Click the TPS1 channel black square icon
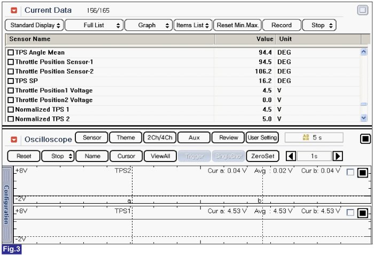374x255 pixels. coord(362,213)
